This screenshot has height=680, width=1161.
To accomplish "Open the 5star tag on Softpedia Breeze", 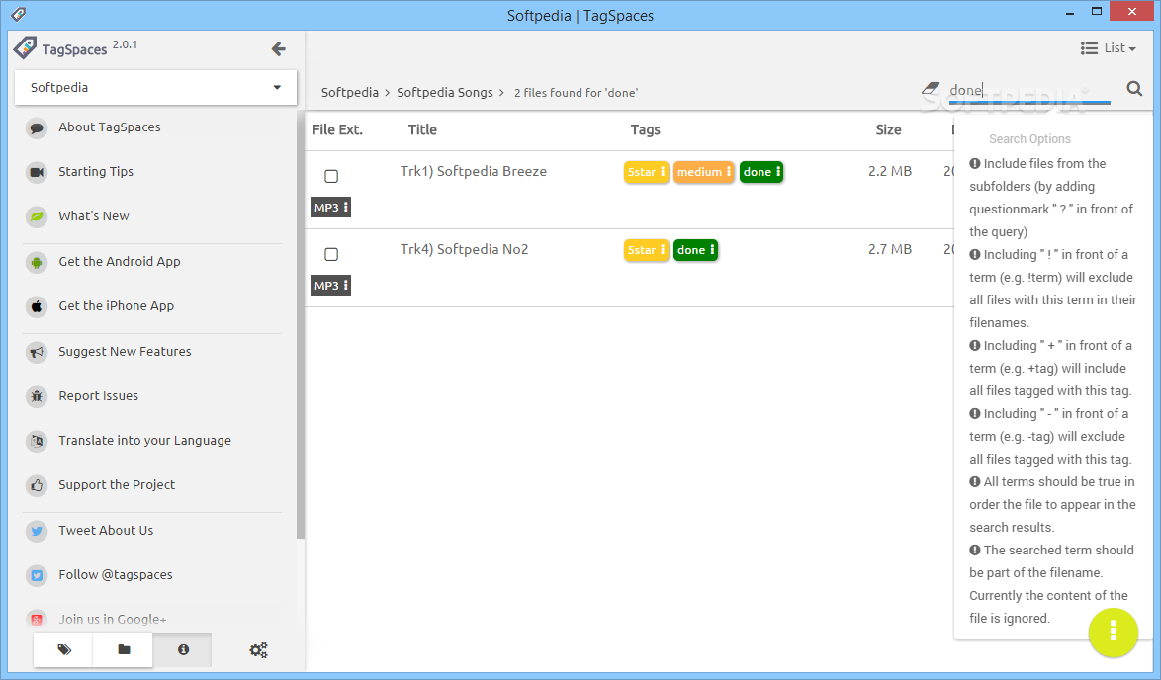I will click(647, 172).
